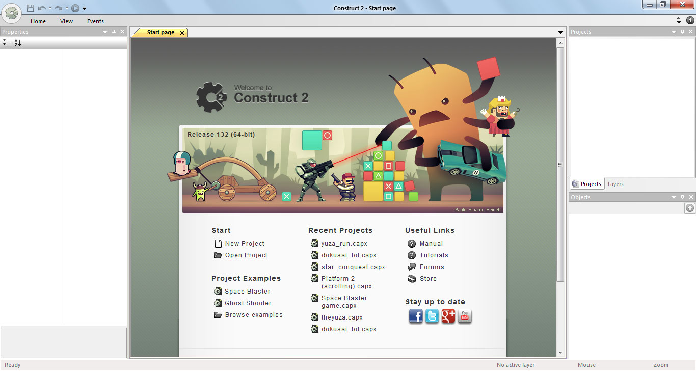This screenshot has width=696, height=371.
Task: Click the Undo arrow in quick access toolbar
Action: pyautogui.click(x=42, y=8)
